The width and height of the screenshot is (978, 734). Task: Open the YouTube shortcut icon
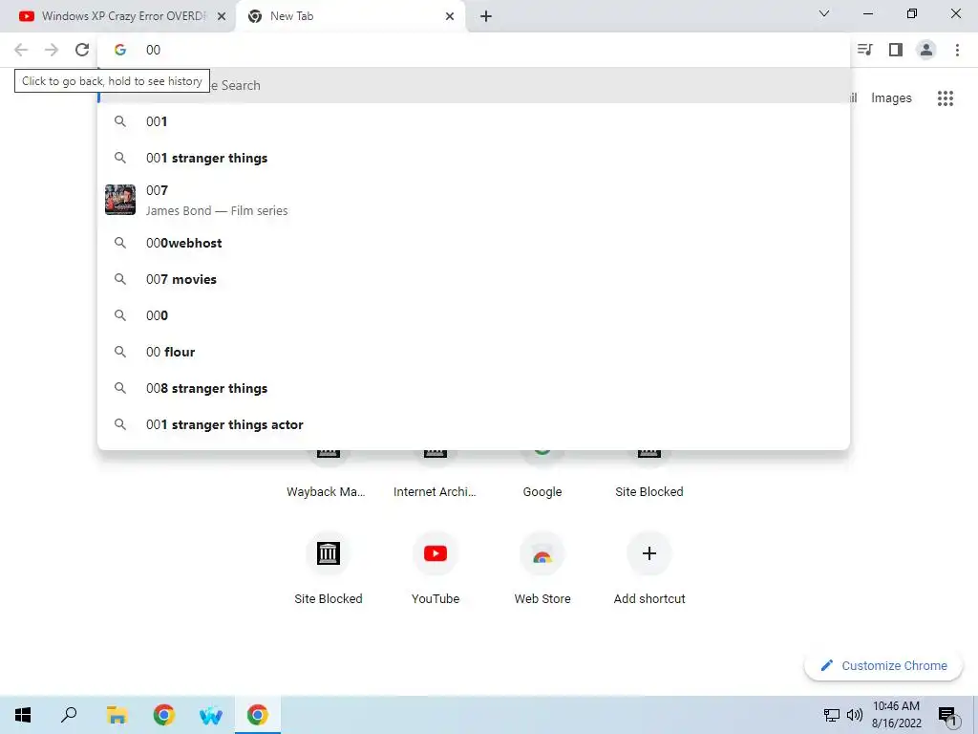click(x=436, y=553)
